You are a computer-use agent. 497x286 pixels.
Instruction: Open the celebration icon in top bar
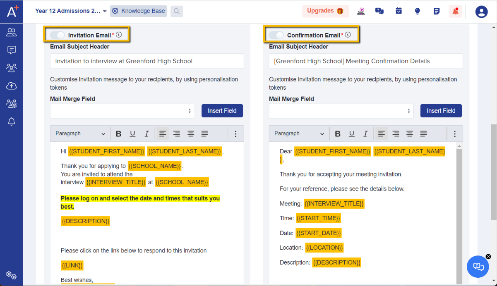(361, 11)
